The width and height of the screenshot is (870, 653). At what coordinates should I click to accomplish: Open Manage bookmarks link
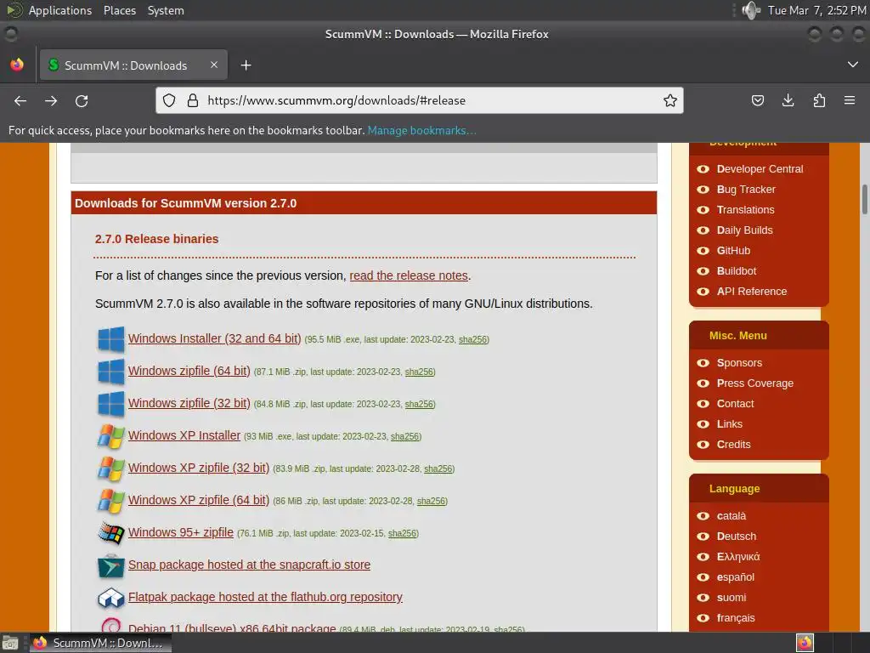(421, 130)
